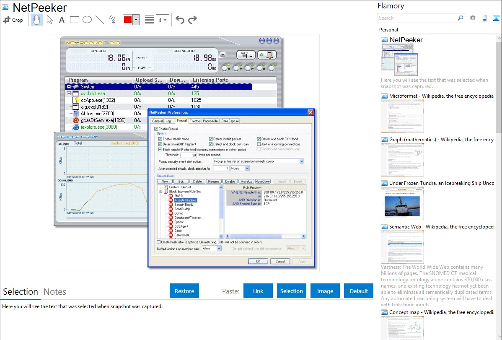Check Alert on incoming connections
The height and width of the screenshot is (340, 502).
point(259,144)
